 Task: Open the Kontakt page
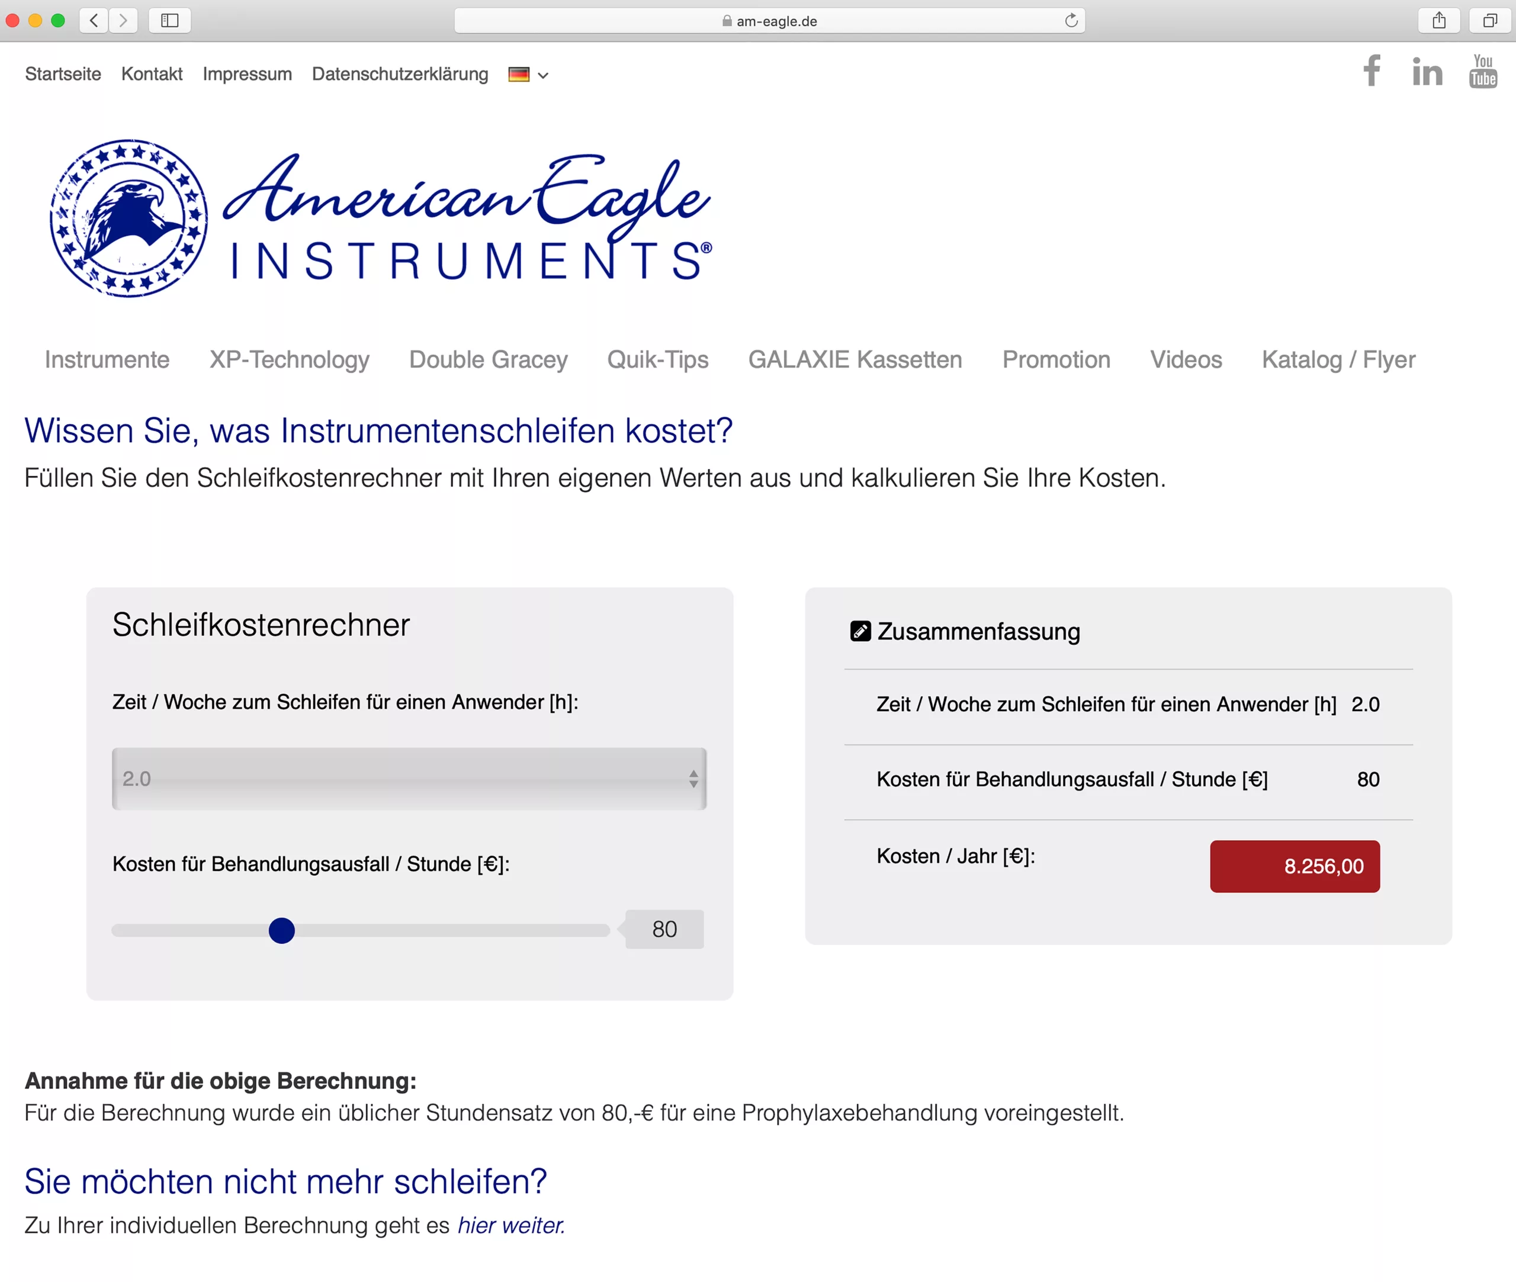click(152, 74)
